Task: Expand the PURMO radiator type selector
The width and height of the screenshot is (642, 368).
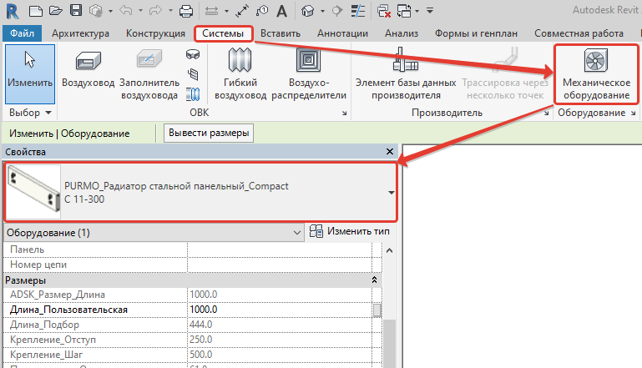Action: (x=392, y=191)
